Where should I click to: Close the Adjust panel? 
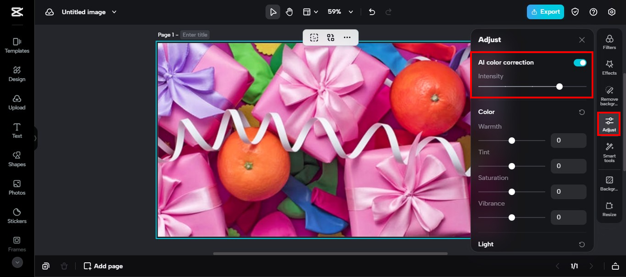pyautogui.click(x=581, y=40)
